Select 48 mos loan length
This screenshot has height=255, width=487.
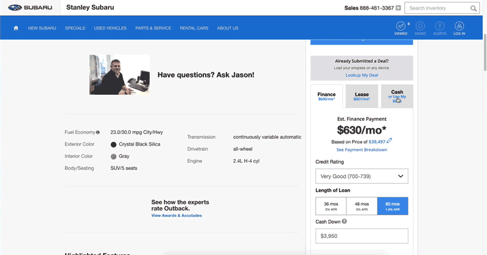(362, 206)
